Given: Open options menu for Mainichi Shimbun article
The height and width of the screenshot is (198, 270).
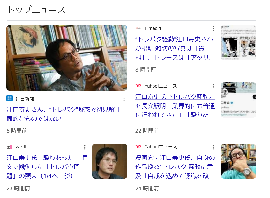Looking at the screenshot, I should (124, 99).
